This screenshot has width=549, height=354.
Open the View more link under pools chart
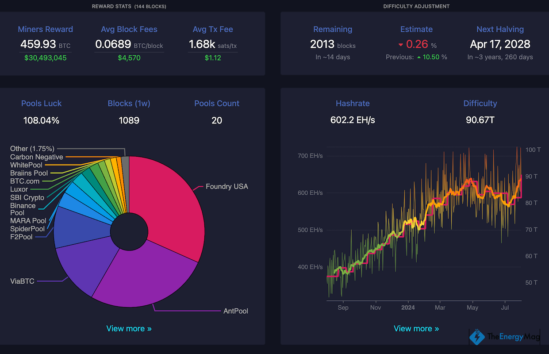129,328
